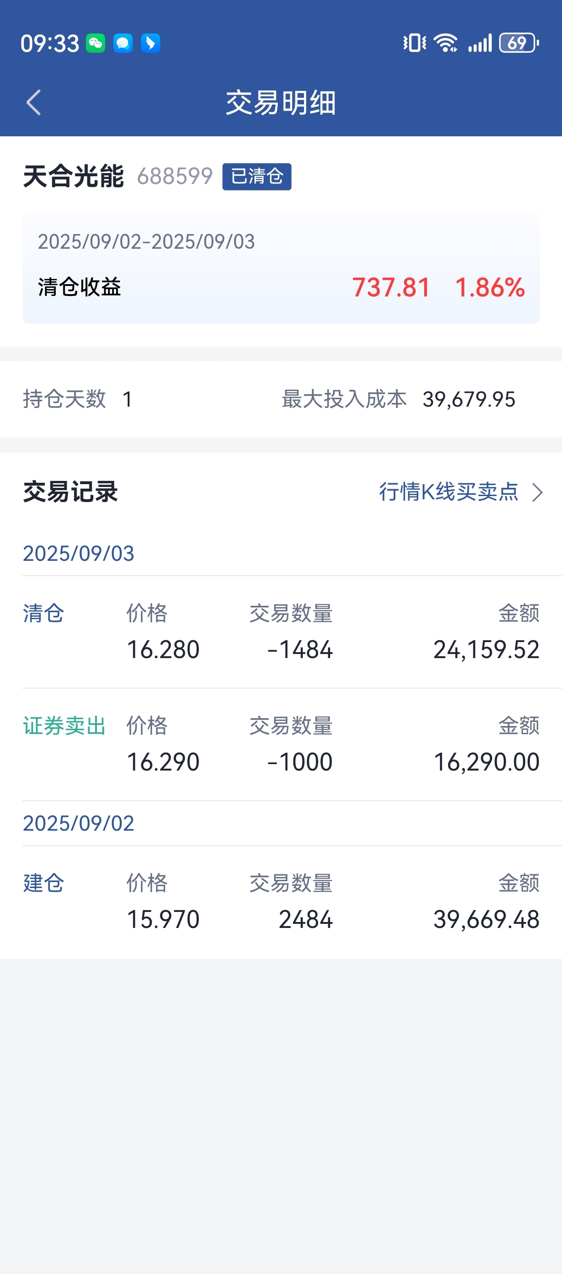This screenshot has width=562, height=1274.
Task: Tap the blue chat bubble notification icon
Action: (123, 43)
